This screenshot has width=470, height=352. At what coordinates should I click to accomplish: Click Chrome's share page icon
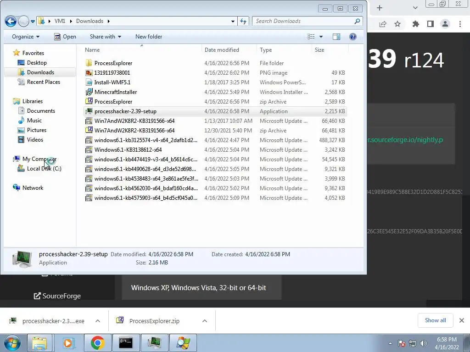pos(383,24)
